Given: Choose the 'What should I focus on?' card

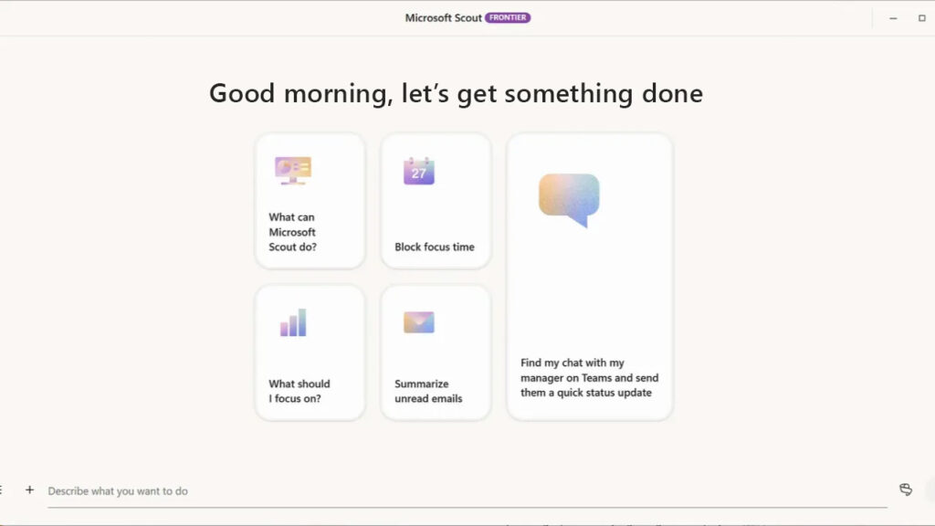Looking at the screenshot, I should click(310, 352).
